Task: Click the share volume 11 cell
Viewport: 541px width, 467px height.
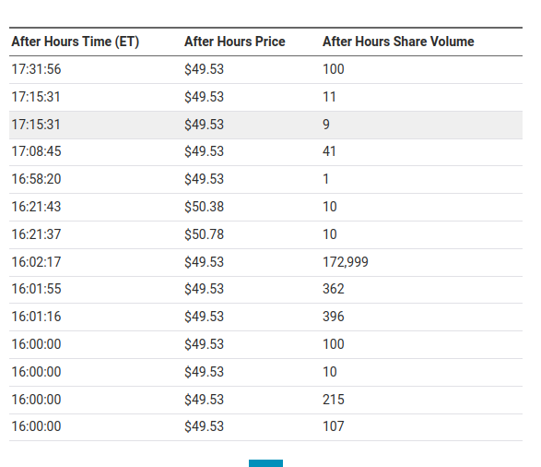Action: [329, 97]
